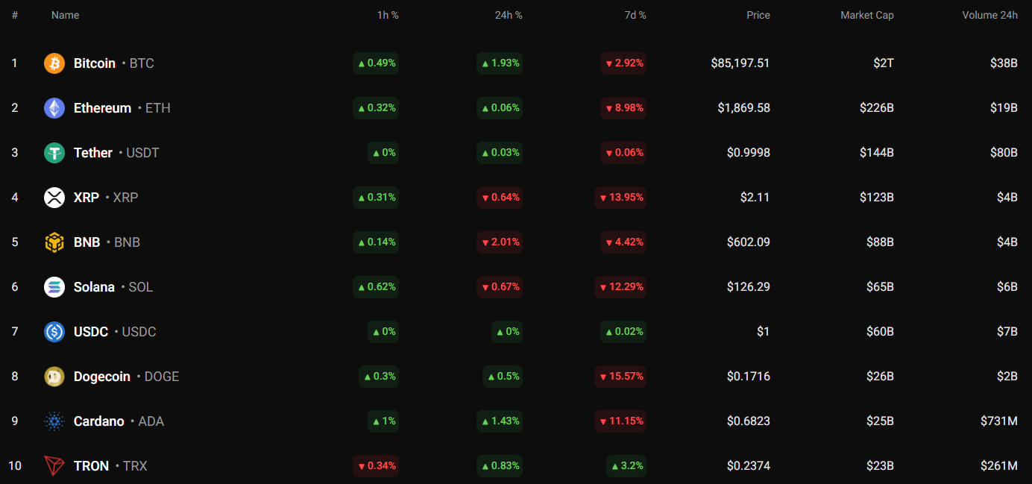Click the Cardano logo icon
Viewport: 1032px width, 484px height.
[x=54, y=421]
